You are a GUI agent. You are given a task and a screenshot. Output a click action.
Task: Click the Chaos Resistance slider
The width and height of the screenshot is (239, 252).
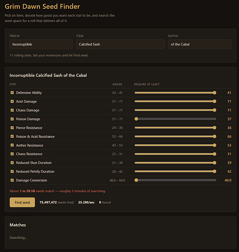pos(175,154)
